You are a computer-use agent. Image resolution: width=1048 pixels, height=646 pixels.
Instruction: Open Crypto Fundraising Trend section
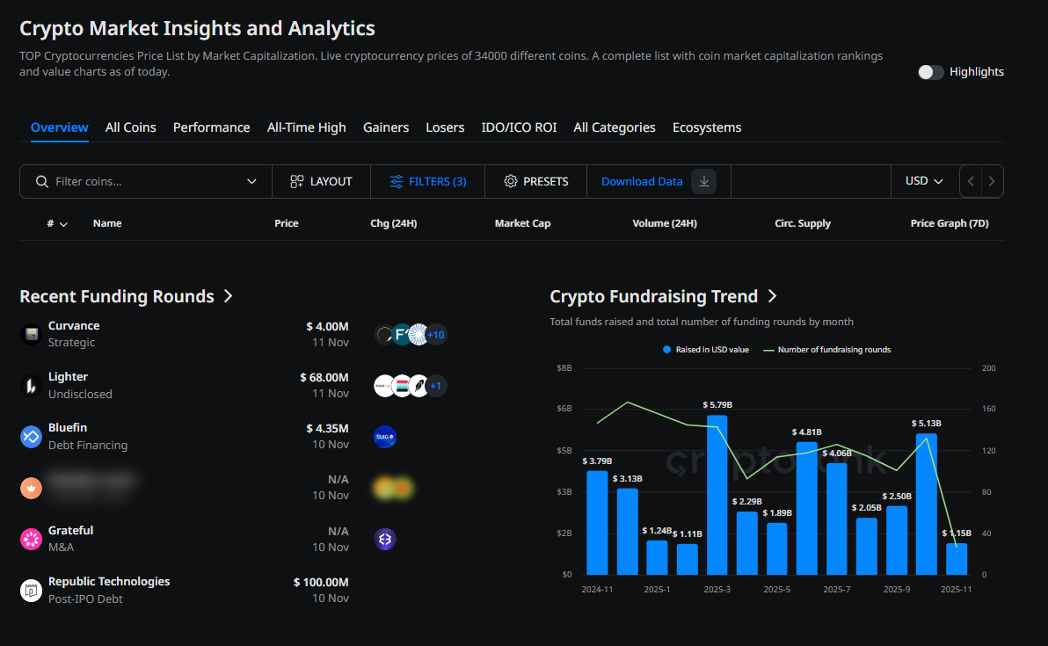pos(653,296)
